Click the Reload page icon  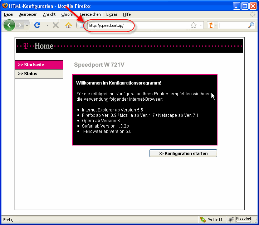(37, 25)
